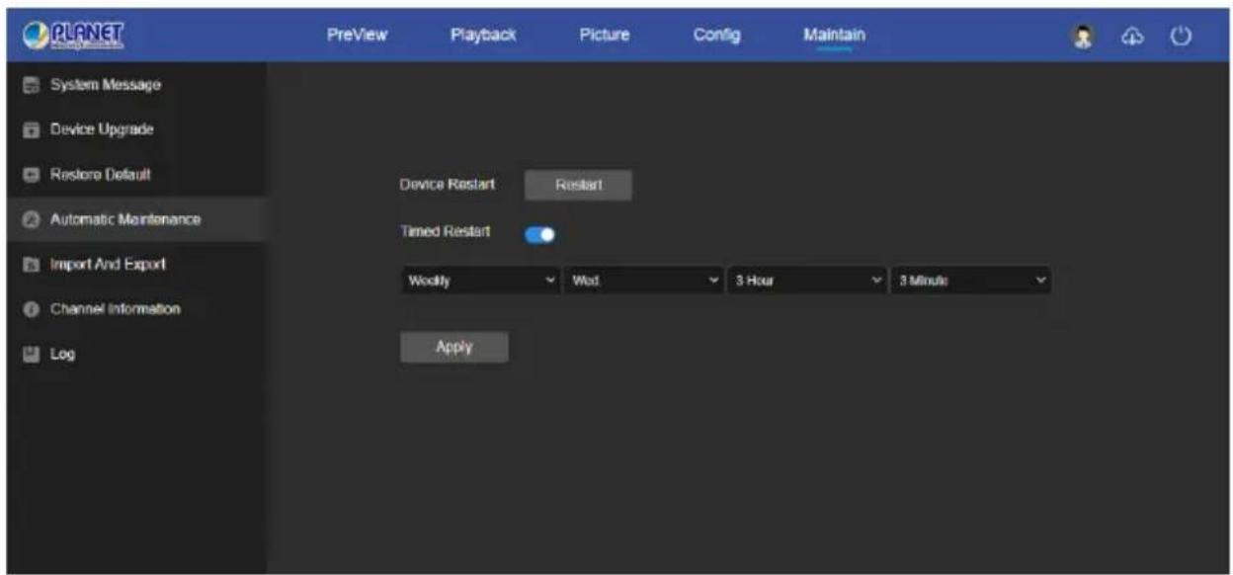Click the cloud upload icon
Screen dimensions: 1233x575
pos(1130,36)
